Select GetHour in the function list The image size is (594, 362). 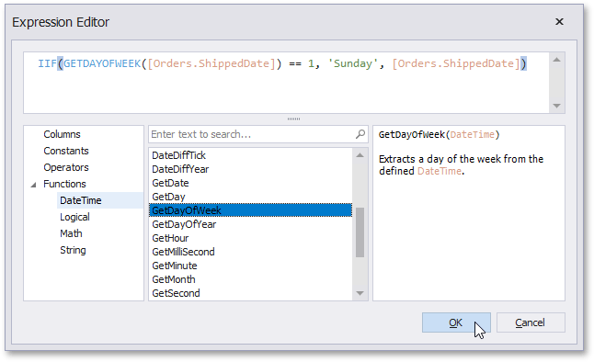tap(250, 238)
